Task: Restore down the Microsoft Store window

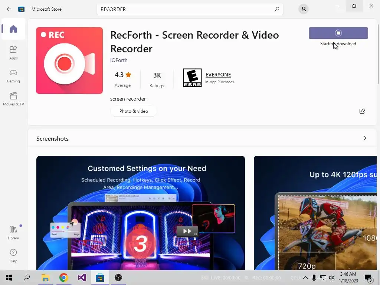Action: (x=354, y=6)
